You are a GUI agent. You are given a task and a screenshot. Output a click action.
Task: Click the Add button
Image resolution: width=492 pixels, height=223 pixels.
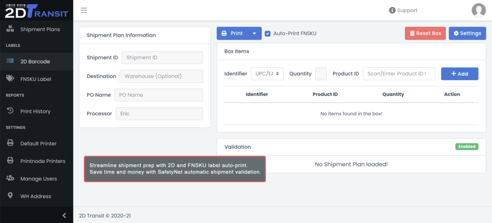click(460, 74)
